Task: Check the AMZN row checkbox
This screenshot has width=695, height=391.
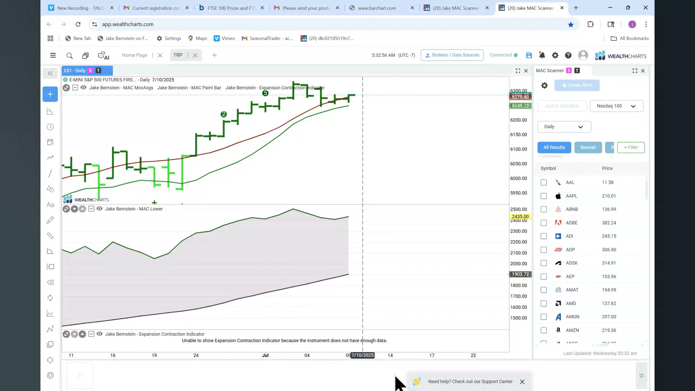Action: click(544, 330)
